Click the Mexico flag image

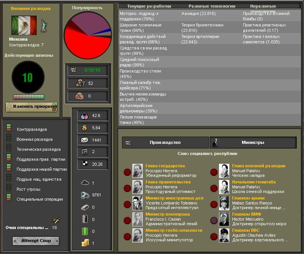click(24, 25)
